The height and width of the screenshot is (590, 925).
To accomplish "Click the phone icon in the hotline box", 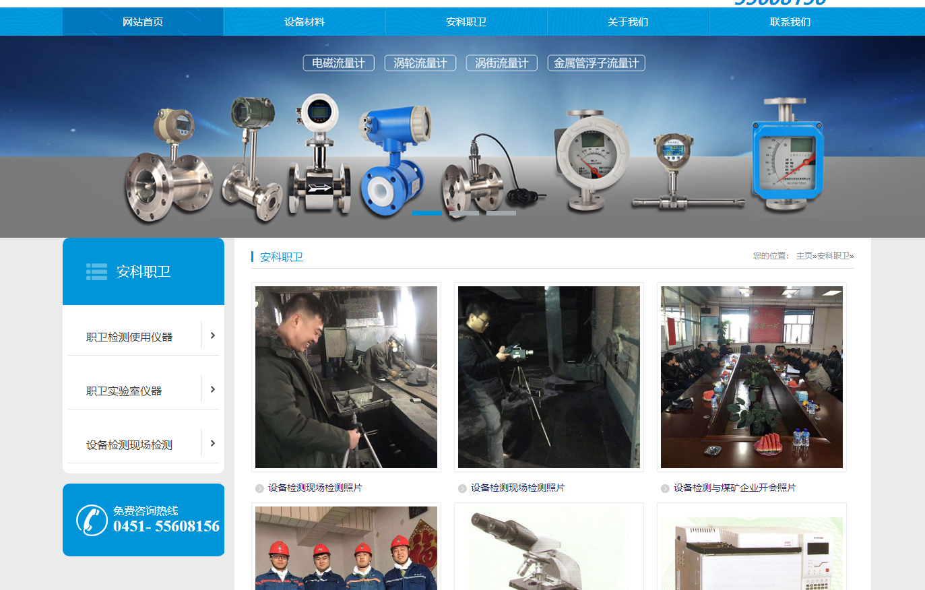I will point(92,520).
